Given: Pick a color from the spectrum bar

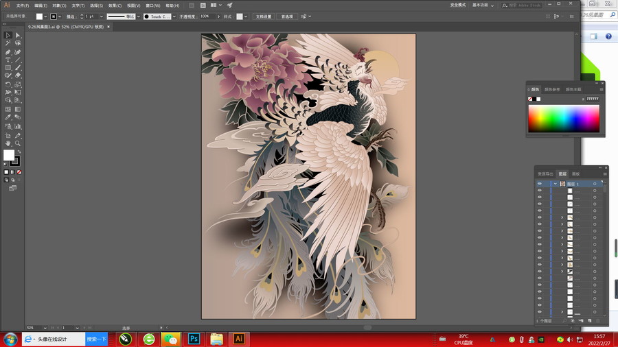Looking at the screenshot, I should (x=564, y=119).
